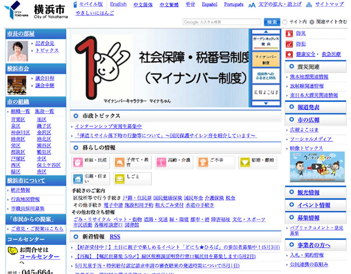Open the 結婚・離婚 category button
Viewport: 351px width, 274px height.
pos(258,162)
